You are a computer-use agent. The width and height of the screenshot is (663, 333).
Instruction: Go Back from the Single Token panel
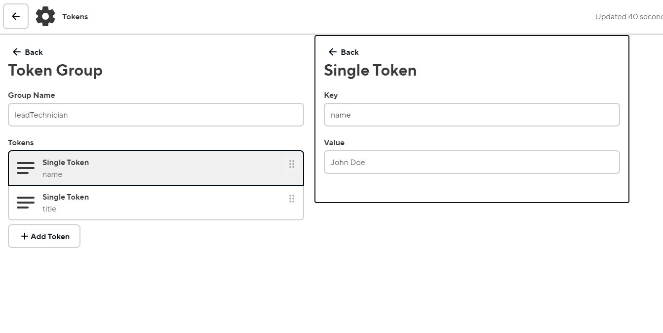click(x=350, y=52)
